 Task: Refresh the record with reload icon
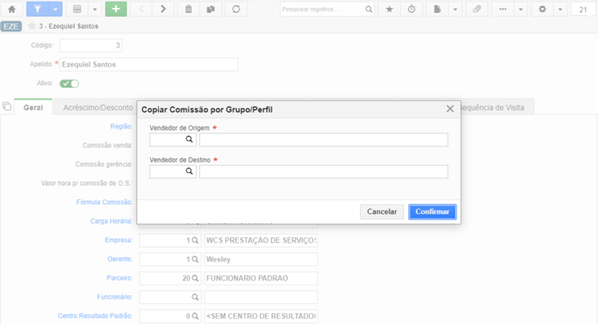click(236, 9)
